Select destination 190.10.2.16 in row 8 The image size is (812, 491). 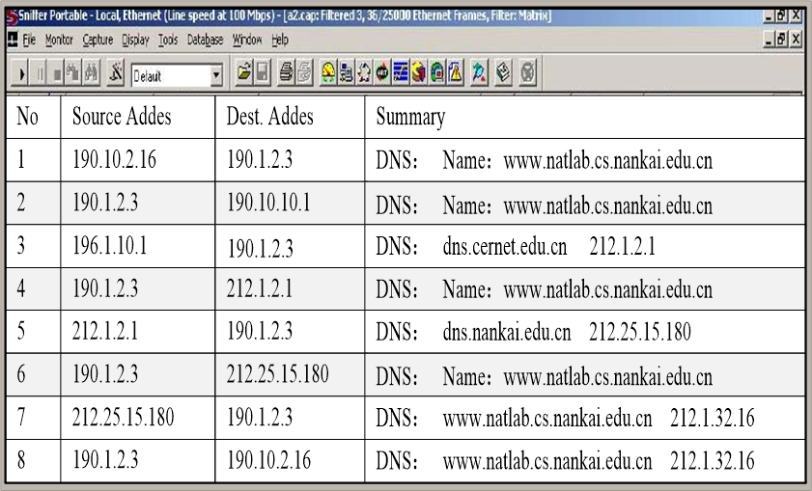[268, 460]
